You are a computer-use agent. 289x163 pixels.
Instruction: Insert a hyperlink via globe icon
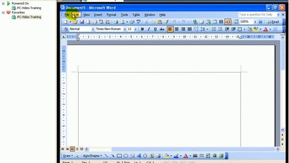tap(195, 22)
